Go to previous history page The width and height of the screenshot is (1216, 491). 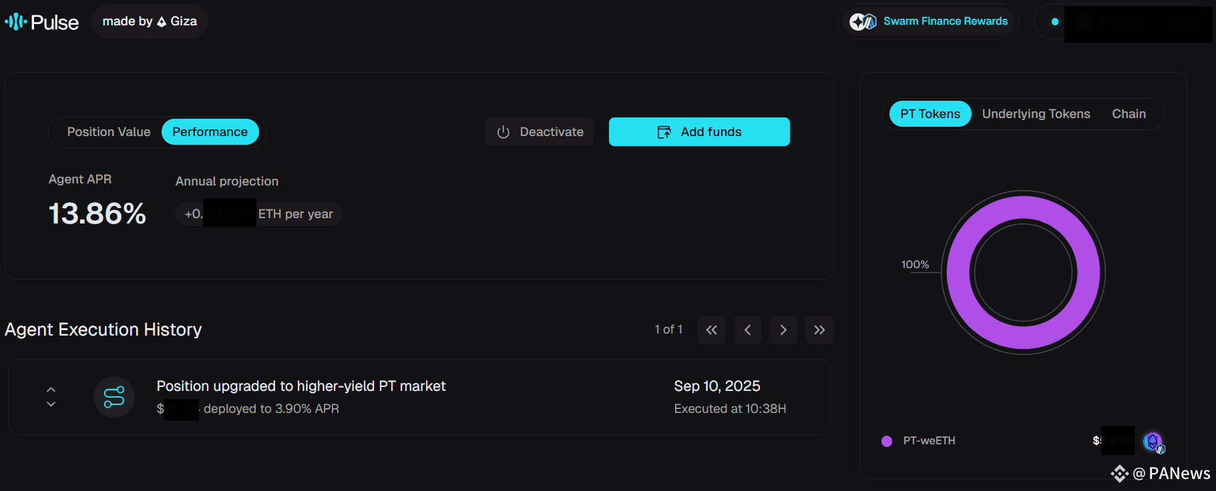pos(748,330)
